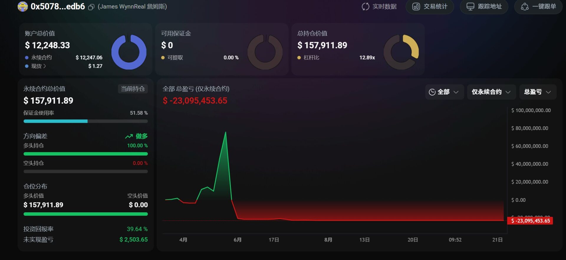
Task: Expand the 总盈亏 metric dropdown
Action: coord(538,92)
